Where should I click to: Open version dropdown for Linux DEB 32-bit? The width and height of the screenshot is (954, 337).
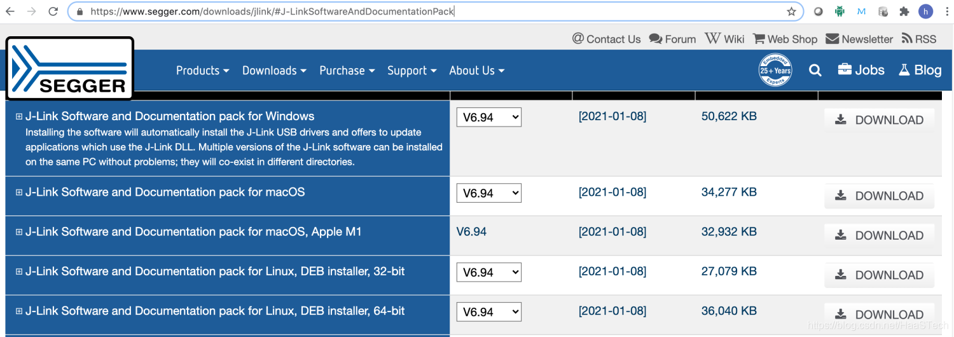click(488, 272)
